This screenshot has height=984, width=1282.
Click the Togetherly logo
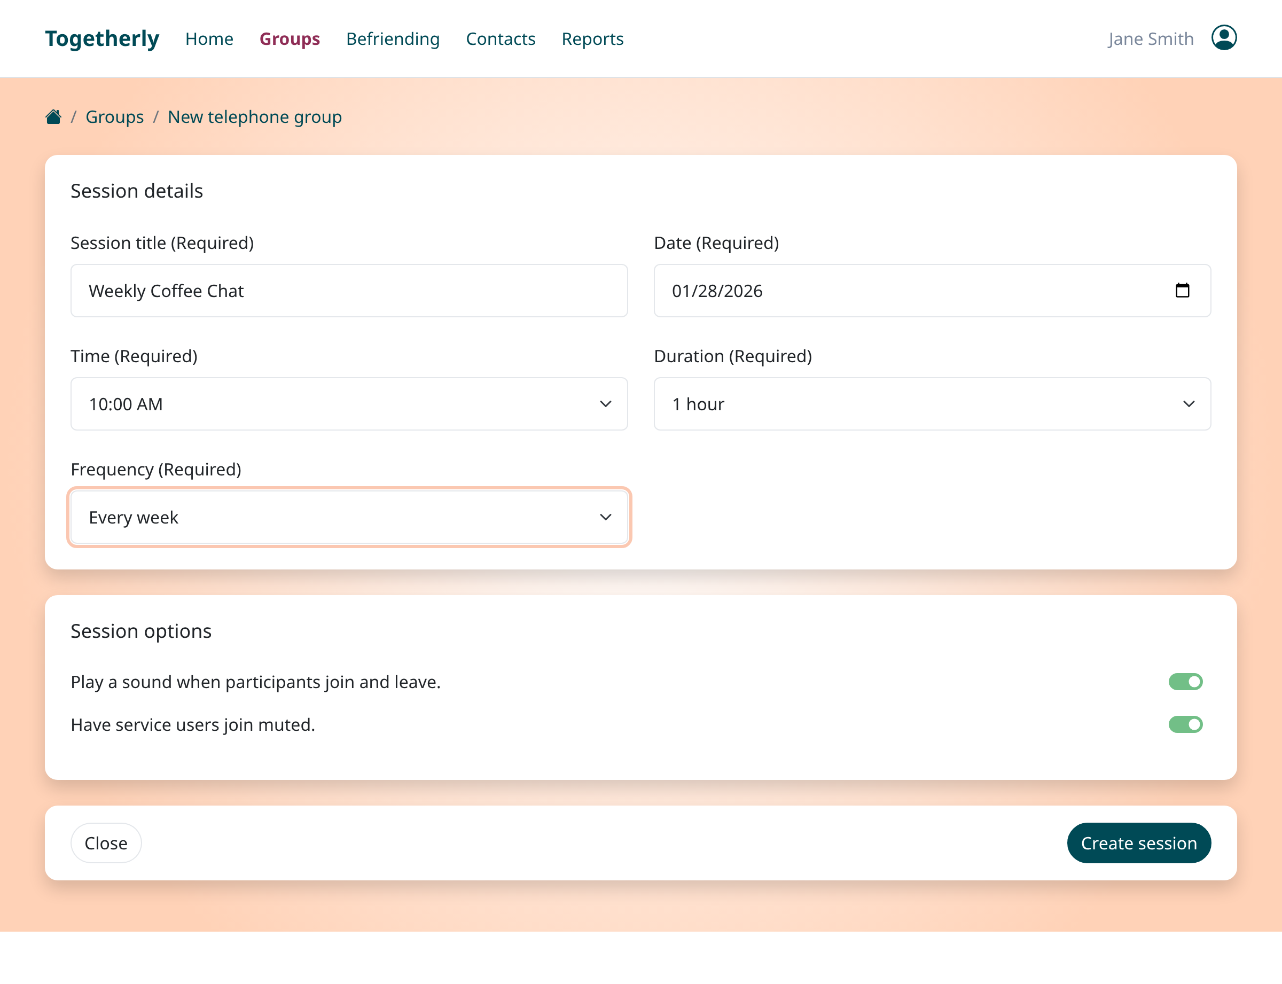tap(102, 38)
